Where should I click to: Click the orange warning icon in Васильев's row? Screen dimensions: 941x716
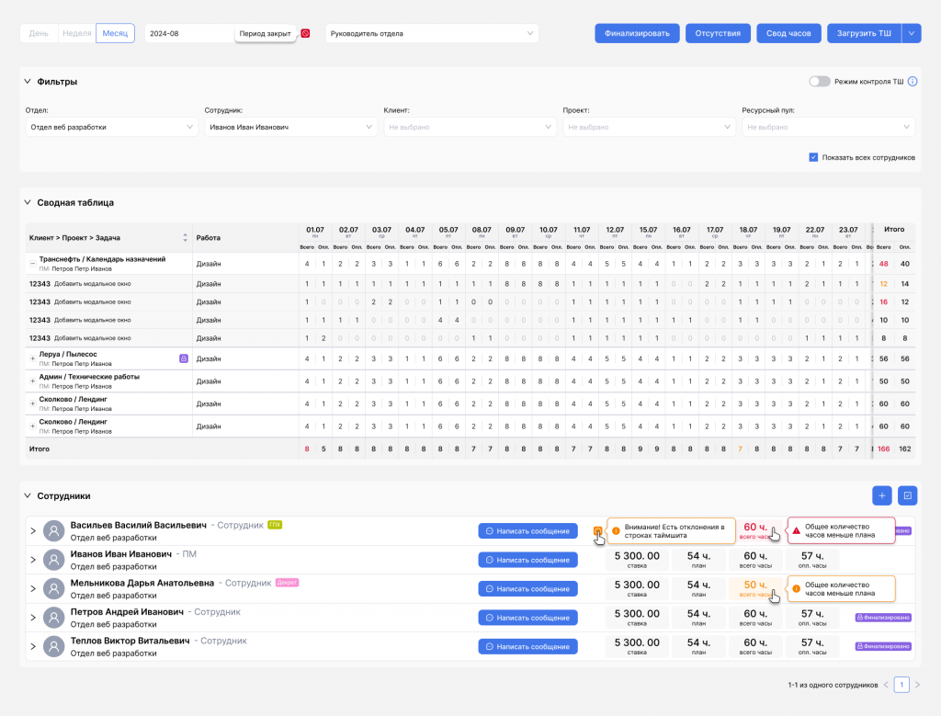[x=597, y=531]
